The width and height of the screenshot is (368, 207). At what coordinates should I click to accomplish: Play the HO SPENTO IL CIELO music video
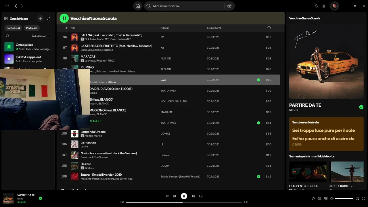point(308,172)
